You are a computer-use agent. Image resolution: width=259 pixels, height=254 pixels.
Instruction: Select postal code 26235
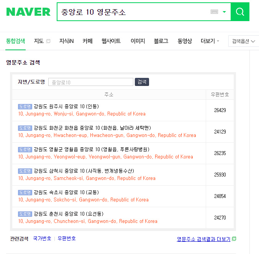click(x=220, y=153)
